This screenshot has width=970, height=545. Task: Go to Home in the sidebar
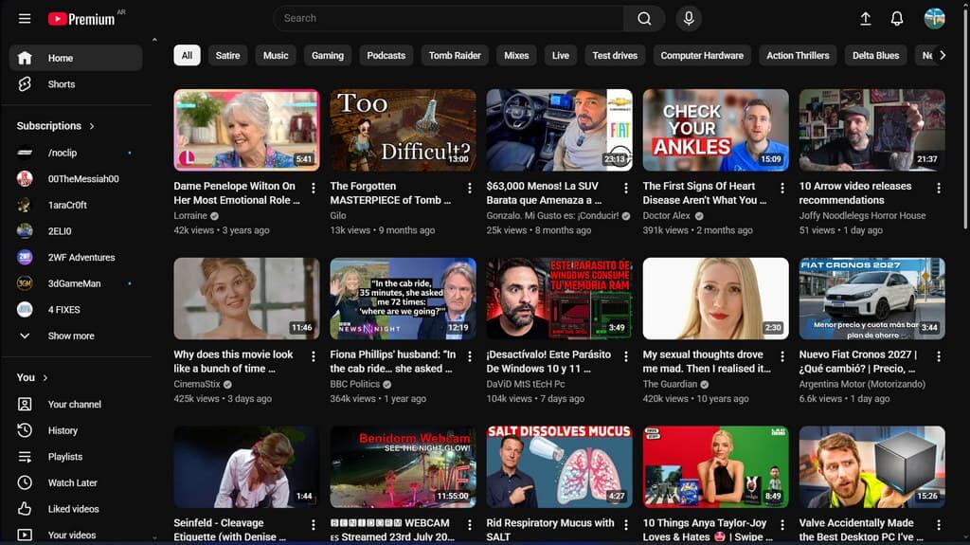click(x=76, y=58)
